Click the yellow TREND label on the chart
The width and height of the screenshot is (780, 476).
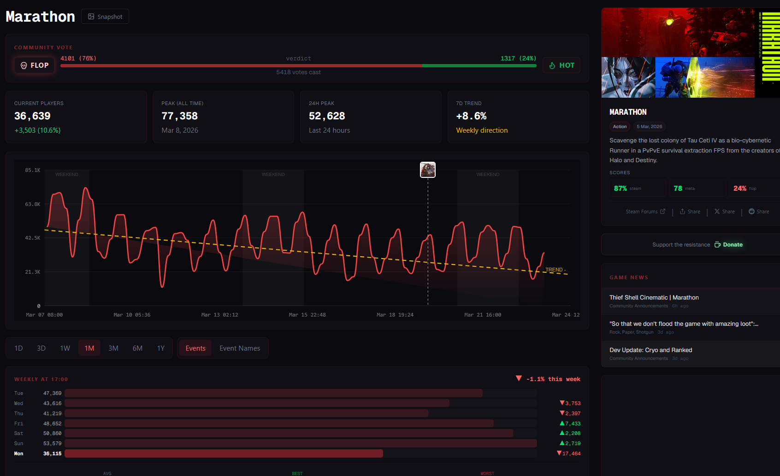pos(555,270)
